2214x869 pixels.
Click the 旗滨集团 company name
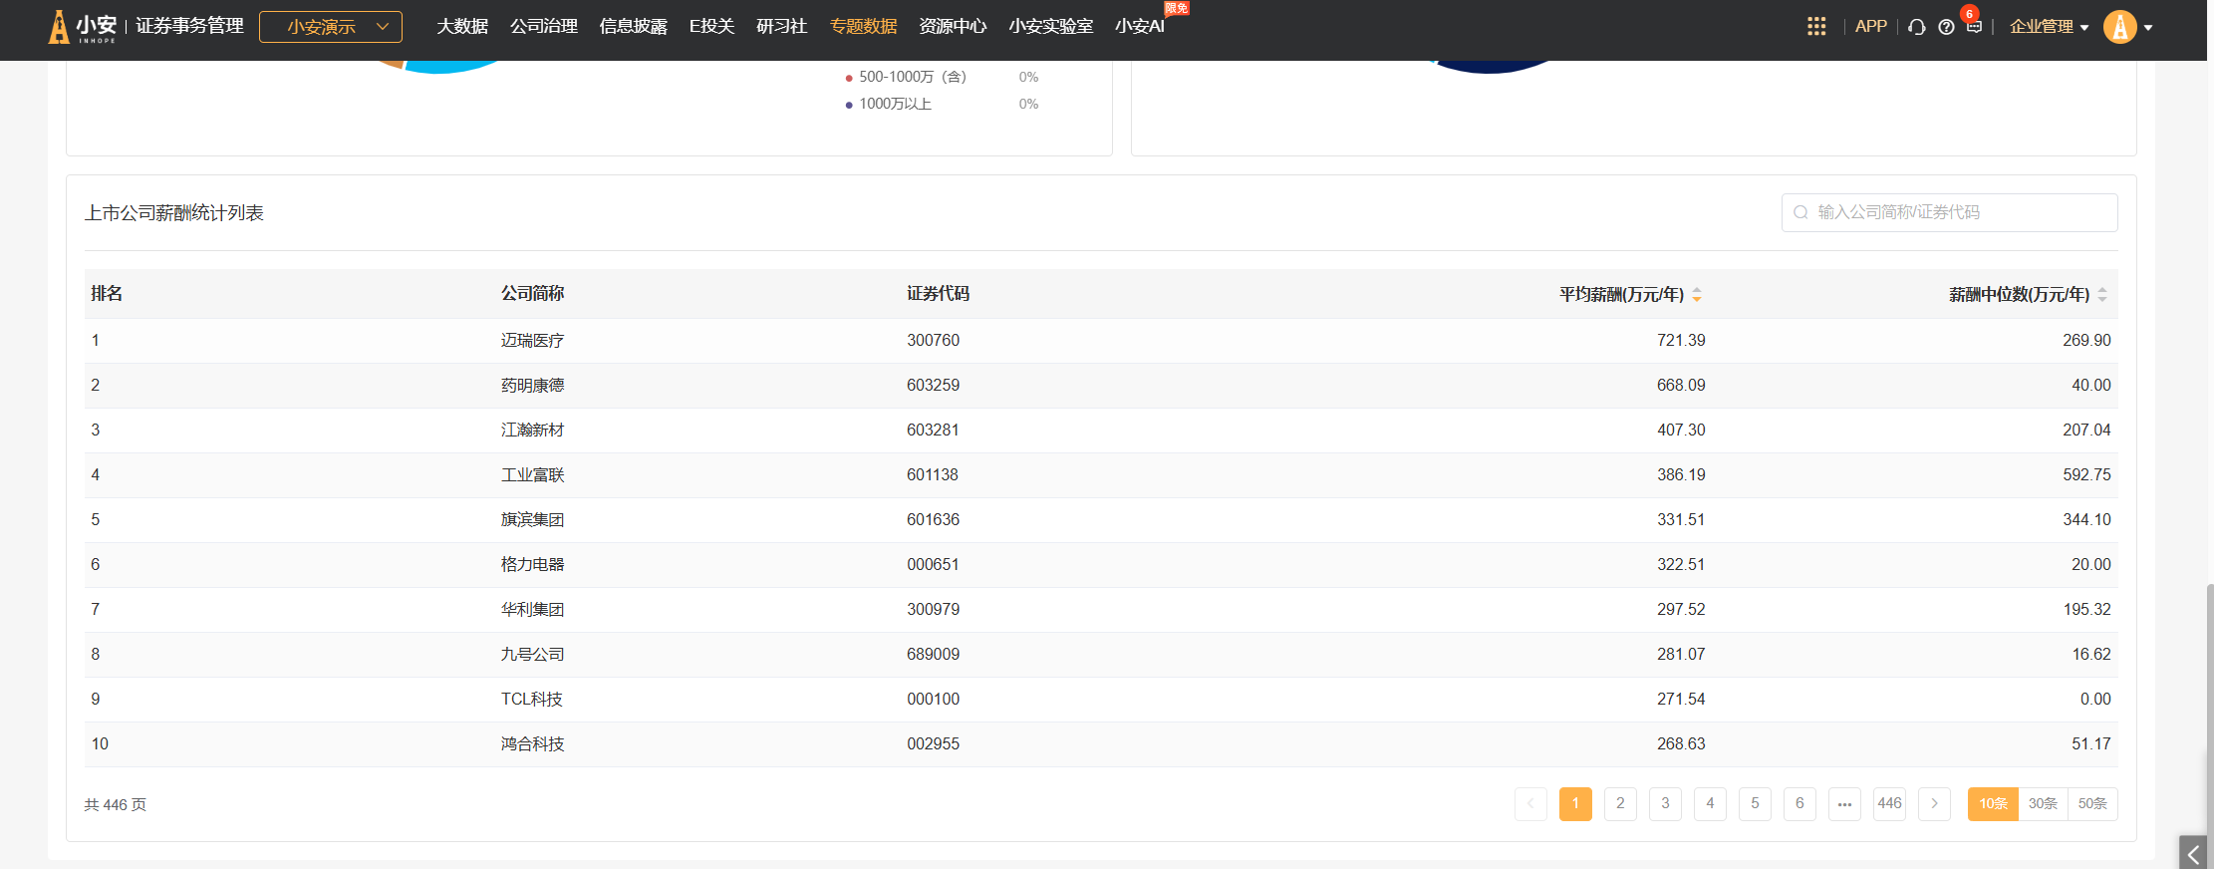[532, 519]
